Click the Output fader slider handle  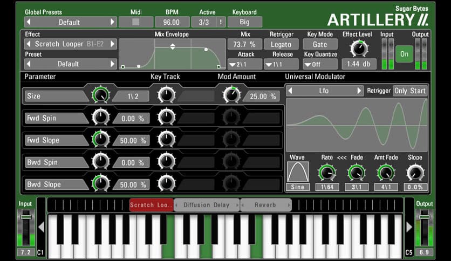click(x=424, y=216)
